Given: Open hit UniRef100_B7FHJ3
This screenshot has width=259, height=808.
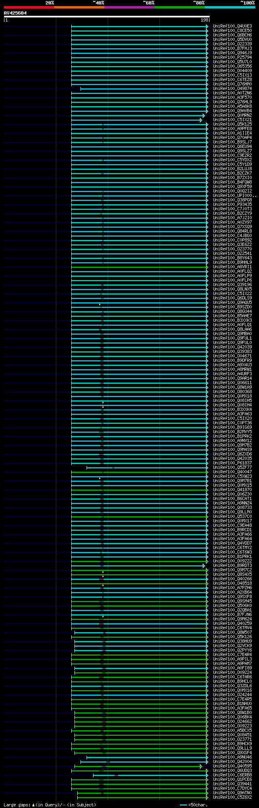Looking at the screenshot, I should pyautogui.click(x=232, y=49).
